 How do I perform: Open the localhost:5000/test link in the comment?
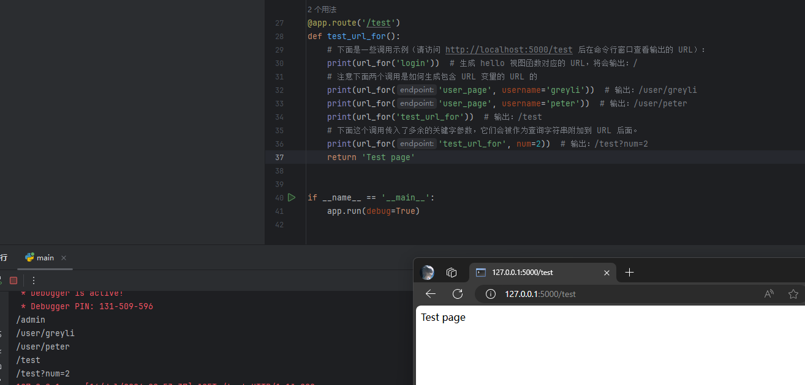click(x=508, y=50)
